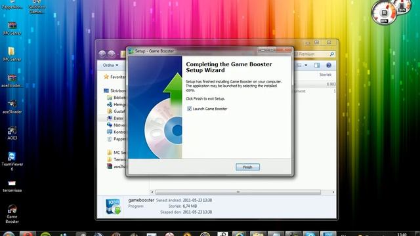Select Skrivbord in the navigation tree
The width and height of the screenshot is (420, 236).
point(115,90)
